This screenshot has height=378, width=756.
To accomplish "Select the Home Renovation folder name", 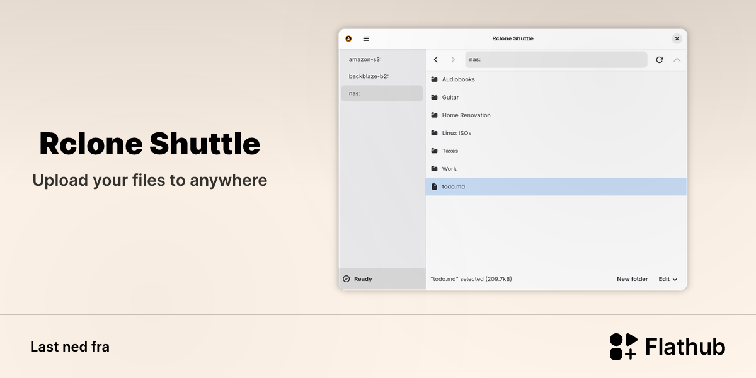I will [x=466, y=115].
